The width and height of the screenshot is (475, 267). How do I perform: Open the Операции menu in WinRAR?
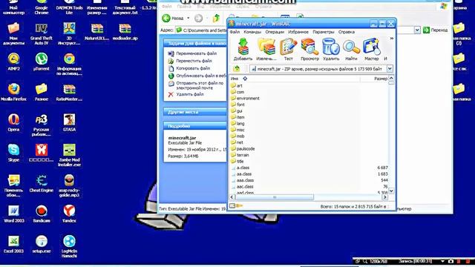click(275, 32)
